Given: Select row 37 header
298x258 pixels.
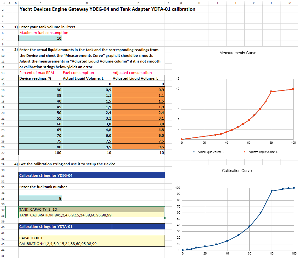Looking at the screenshot, I should click(x=3, y=210).
